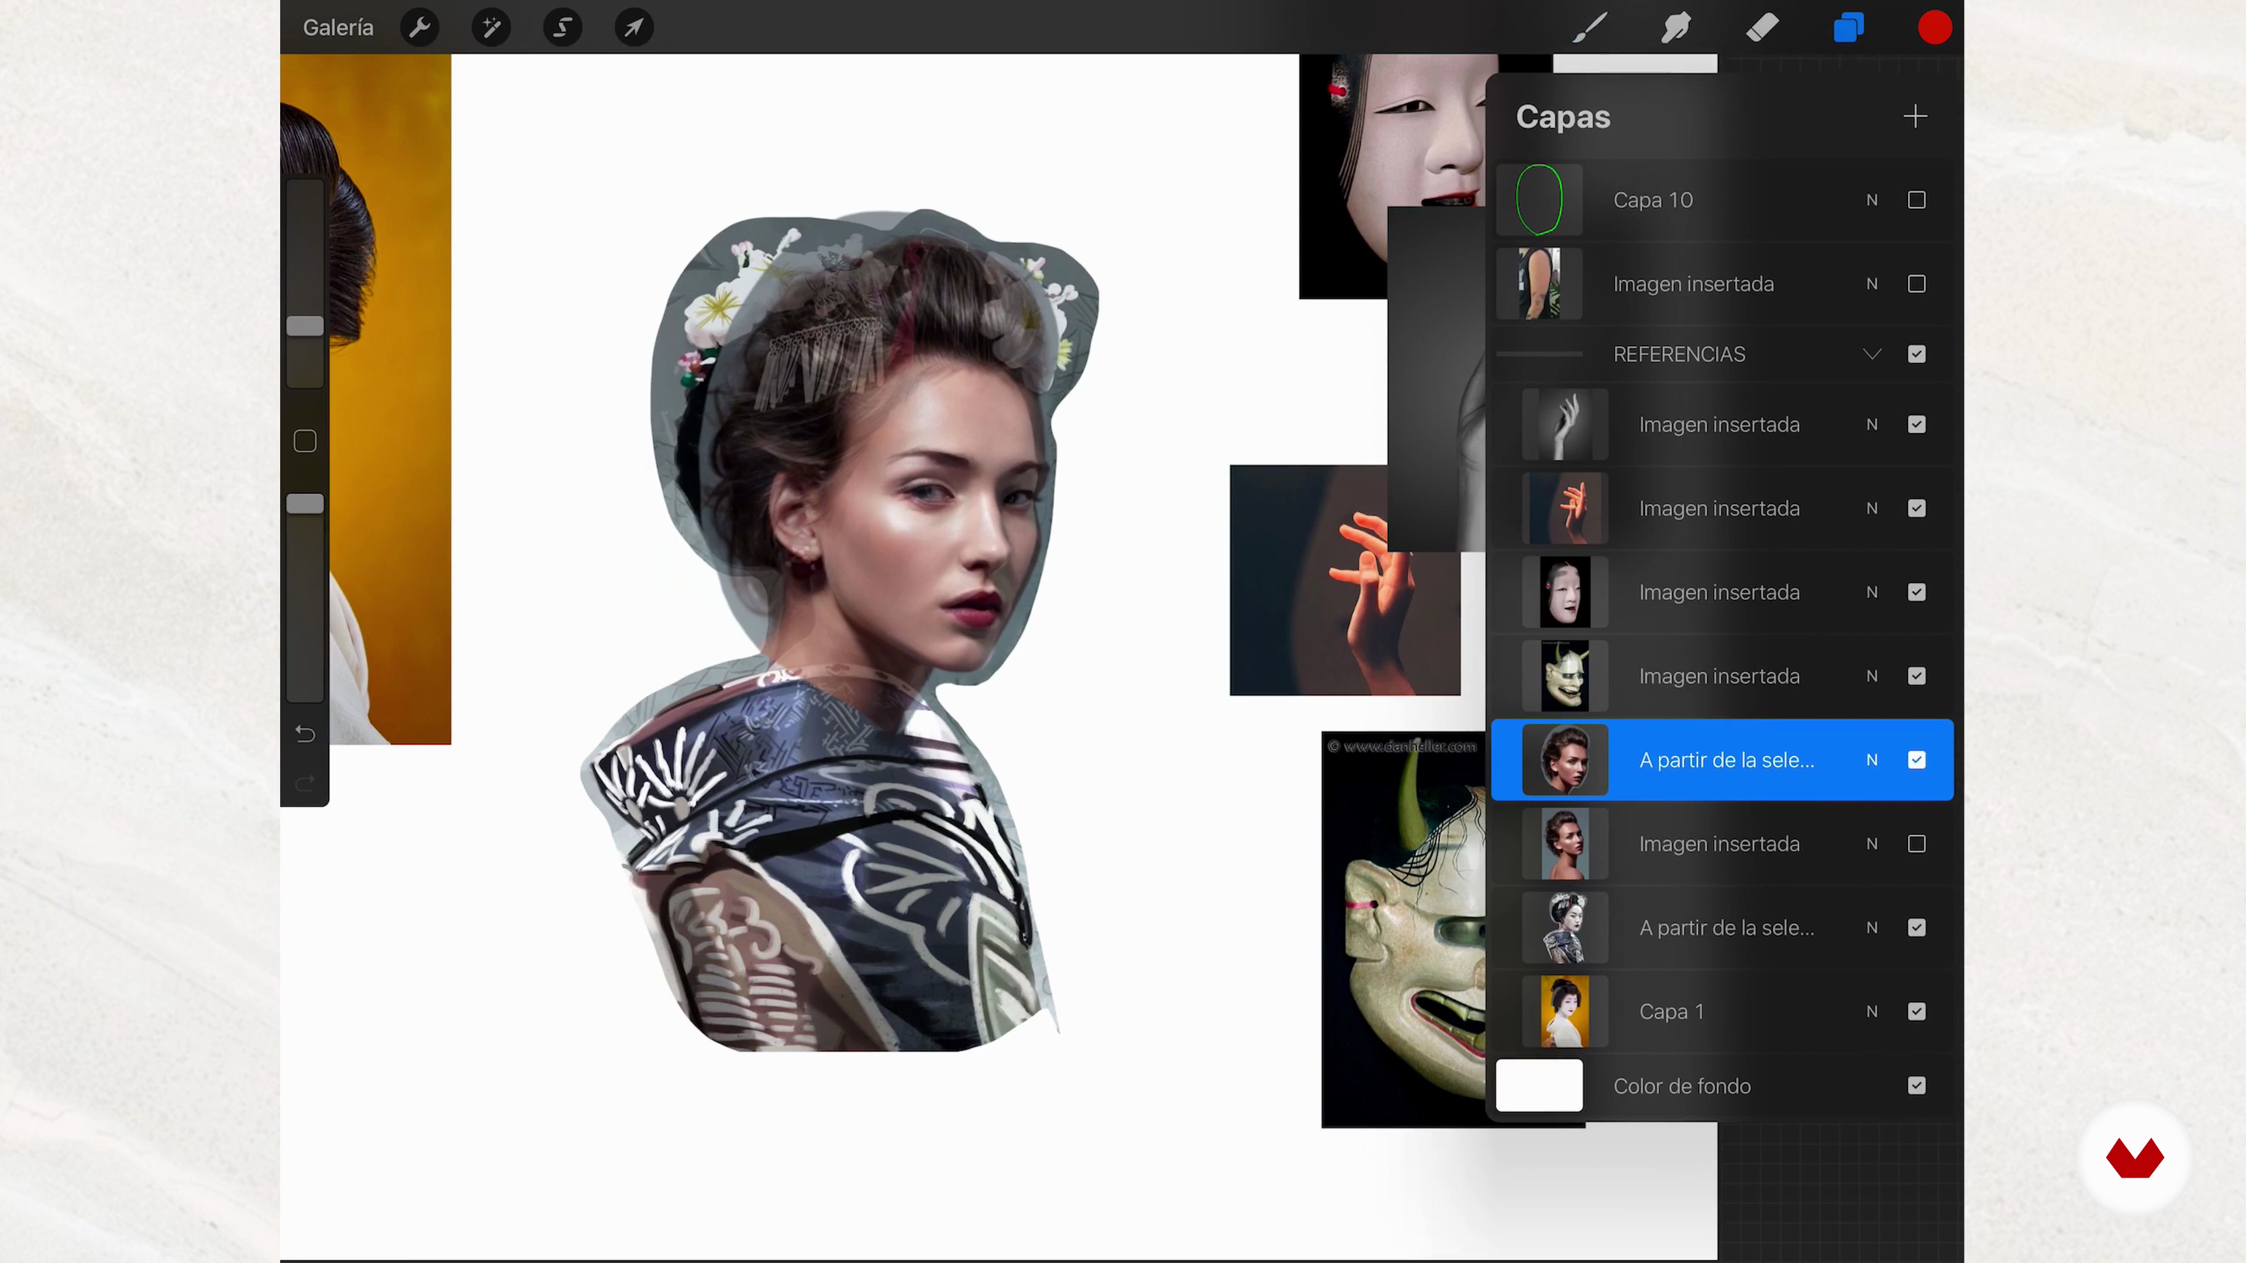Tap the square modify button in sidebar
This screenshot has width=2246, height=1263.
tap(305, 441)
